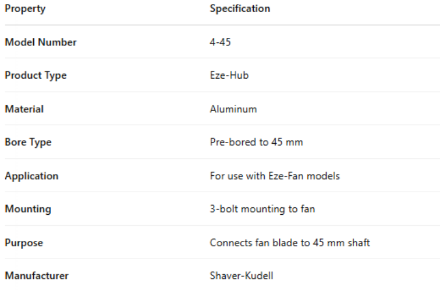Select the Product Type label

(x=36, y=76)
